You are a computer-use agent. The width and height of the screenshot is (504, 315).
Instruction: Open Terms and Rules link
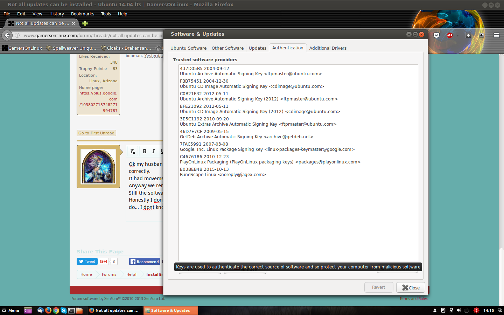[x=413, y=299]
